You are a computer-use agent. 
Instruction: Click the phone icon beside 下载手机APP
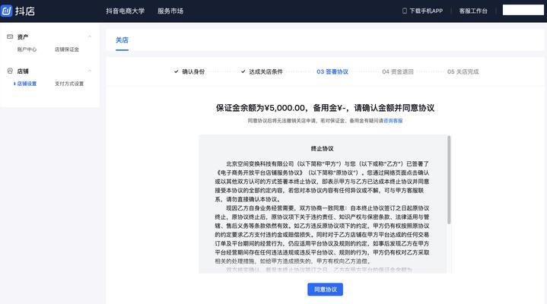[405, 11]
